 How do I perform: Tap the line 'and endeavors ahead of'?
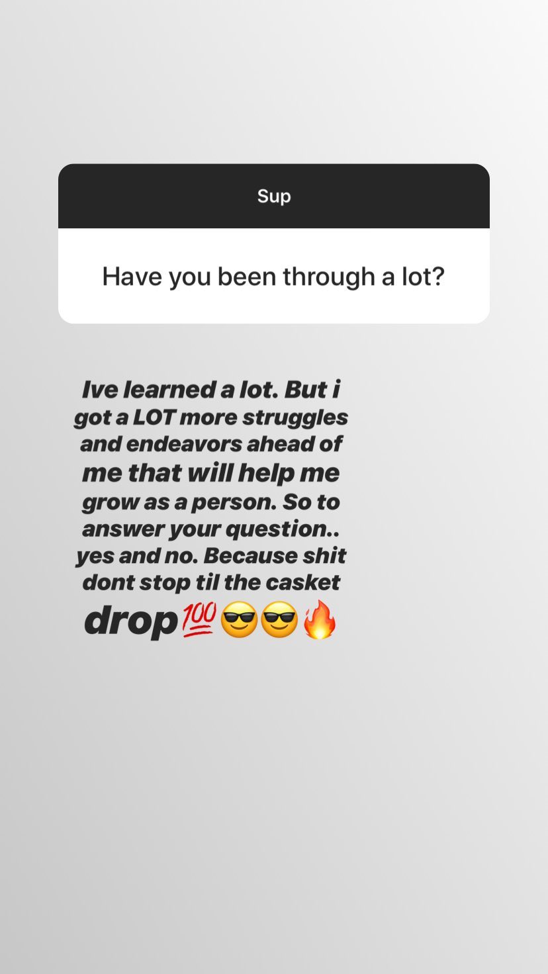pos(210,444)
